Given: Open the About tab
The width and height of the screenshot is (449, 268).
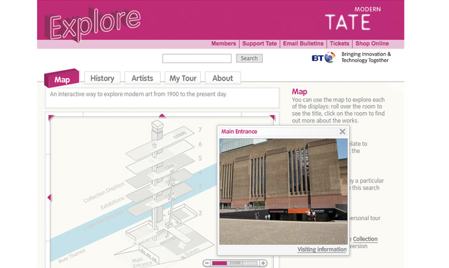Looking at the screenshot, I should pos(223,78).
